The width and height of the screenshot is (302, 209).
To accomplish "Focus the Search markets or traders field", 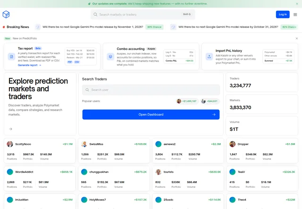I will pos(143,15).
